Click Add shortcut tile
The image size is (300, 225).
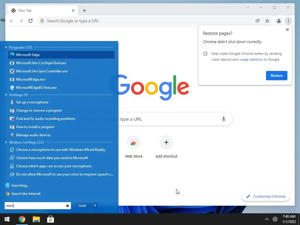[166, 147]
